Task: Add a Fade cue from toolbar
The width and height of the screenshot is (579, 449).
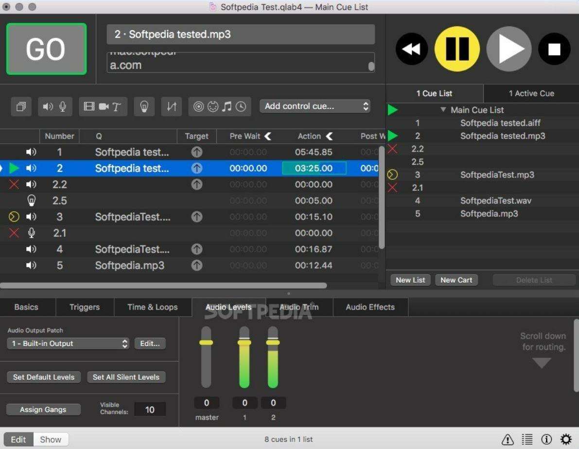Action: pos(171,107)
